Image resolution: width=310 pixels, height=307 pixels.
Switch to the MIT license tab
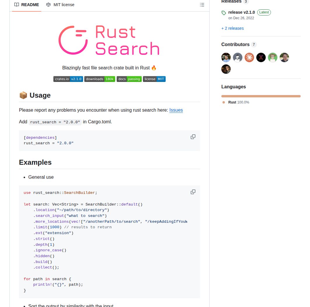[60, 5]
